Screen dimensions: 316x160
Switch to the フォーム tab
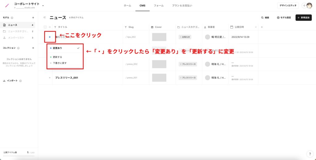click(159, 6)
